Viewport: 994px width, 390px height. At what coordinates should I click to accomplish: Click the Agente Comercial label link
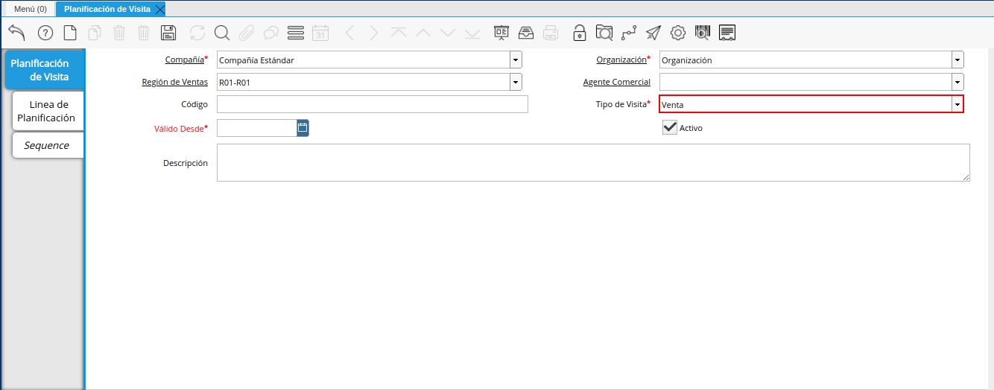616,82
